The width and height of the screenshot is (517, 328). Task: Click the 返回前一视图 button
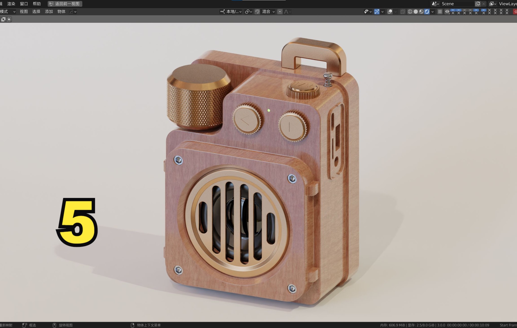click(x=65, y=4)
